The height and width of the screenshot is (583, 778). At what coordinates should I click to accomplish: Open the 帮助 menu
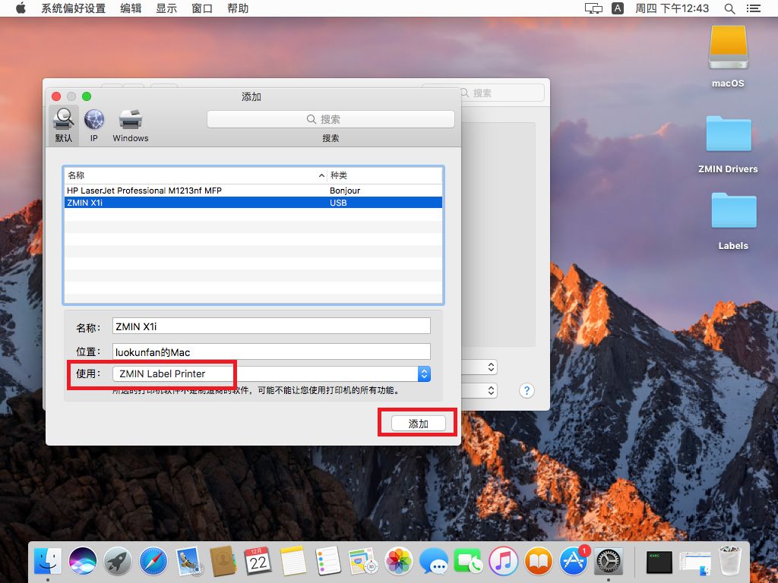coord(238,8)
